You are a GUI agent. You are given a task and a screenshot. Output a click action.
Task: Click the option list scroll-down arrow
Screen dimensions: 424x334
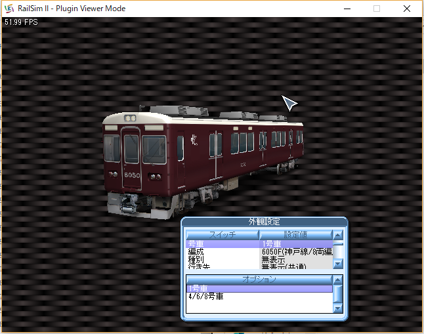[x=338, y=308]
